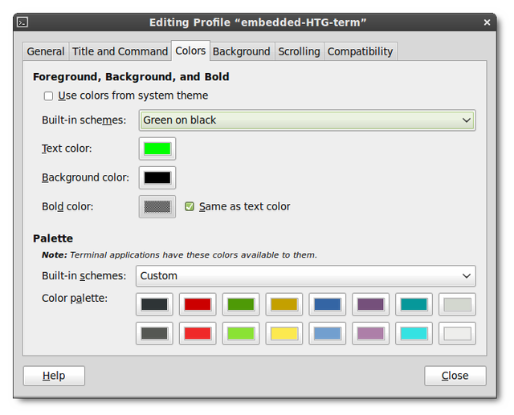Click the terminal icon in title bar

(x=23, y=22)
